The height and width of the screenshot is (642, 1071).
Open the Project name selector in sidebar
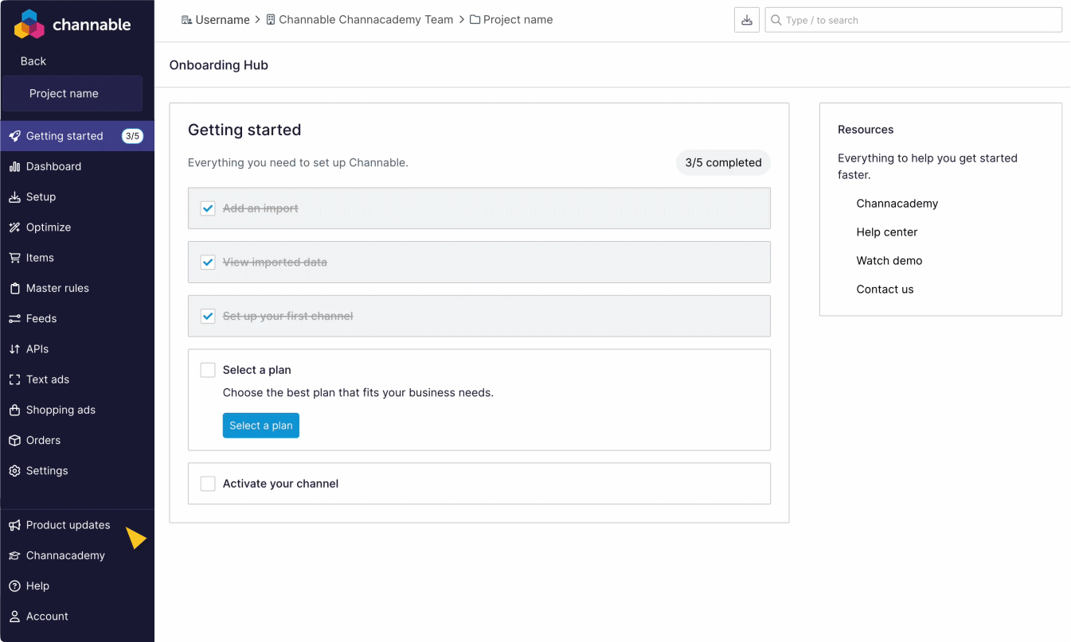click(72, 94)
